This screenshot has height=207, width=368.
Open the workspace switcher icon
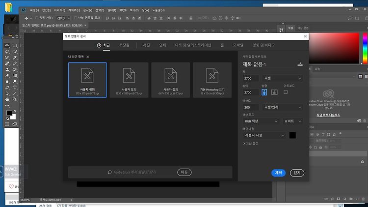[357, 18]
